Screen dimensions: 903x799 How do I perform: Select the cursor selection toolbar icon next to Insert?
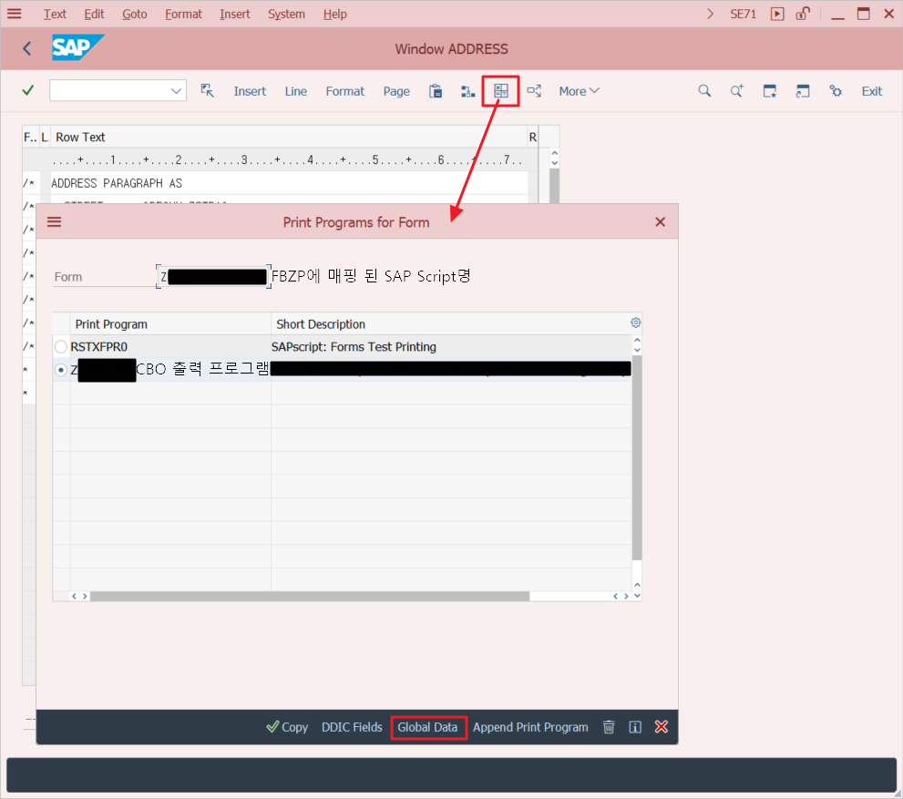coord(208,90)
